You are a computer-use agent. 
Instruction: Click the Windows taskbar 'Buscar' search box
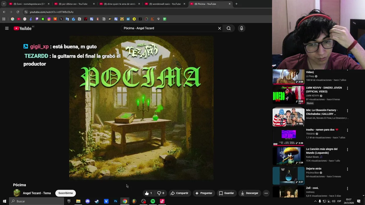click(36, 201)
